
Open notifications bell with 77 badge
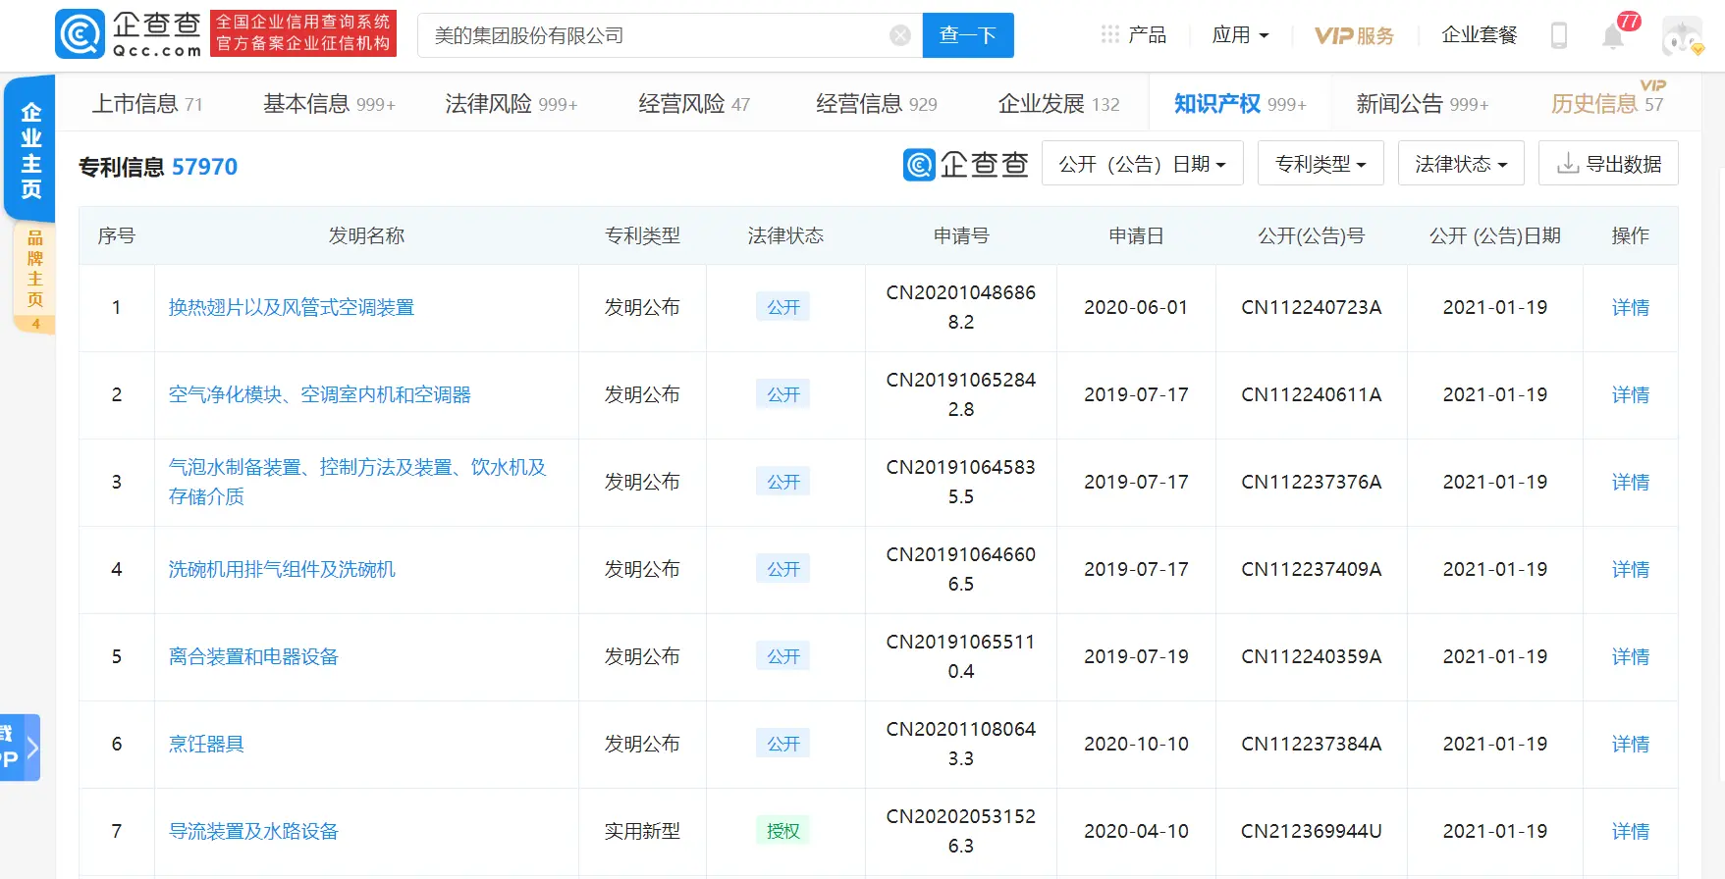point(1613,35)
